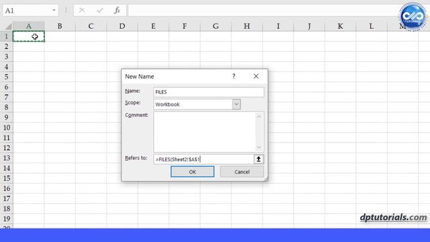430x242 pixels.
Task: Select column L header
Action: click(372, 26)
